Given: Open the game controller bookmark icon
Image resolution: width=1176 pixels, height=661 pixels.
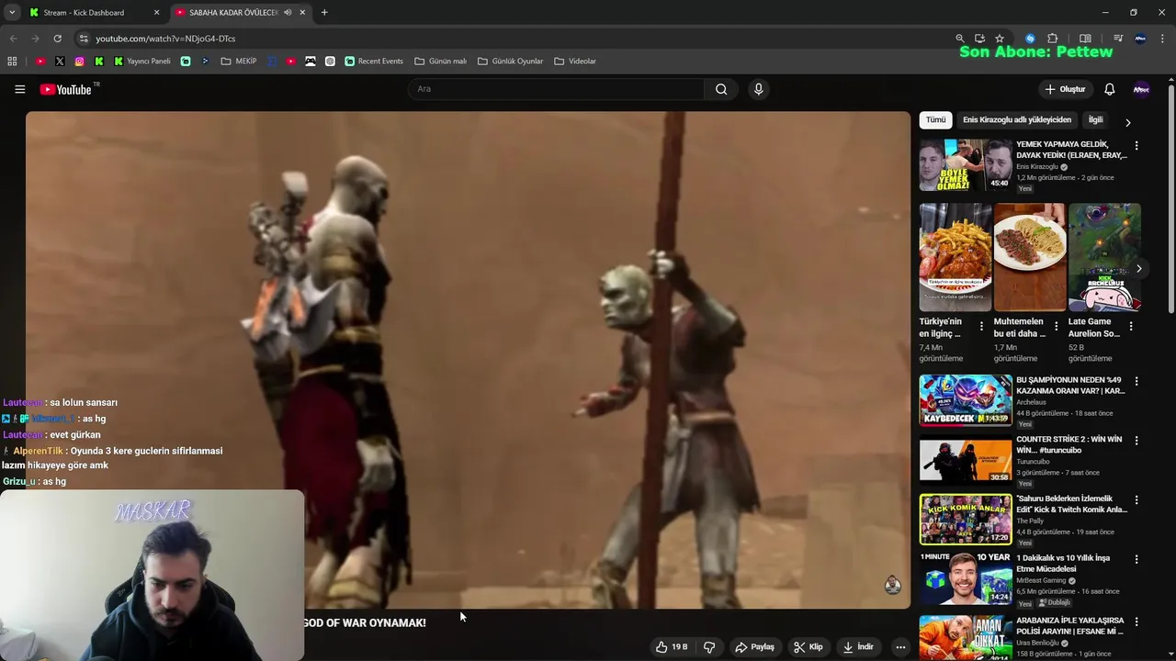Looking at the screenshot, I should 311,62.
